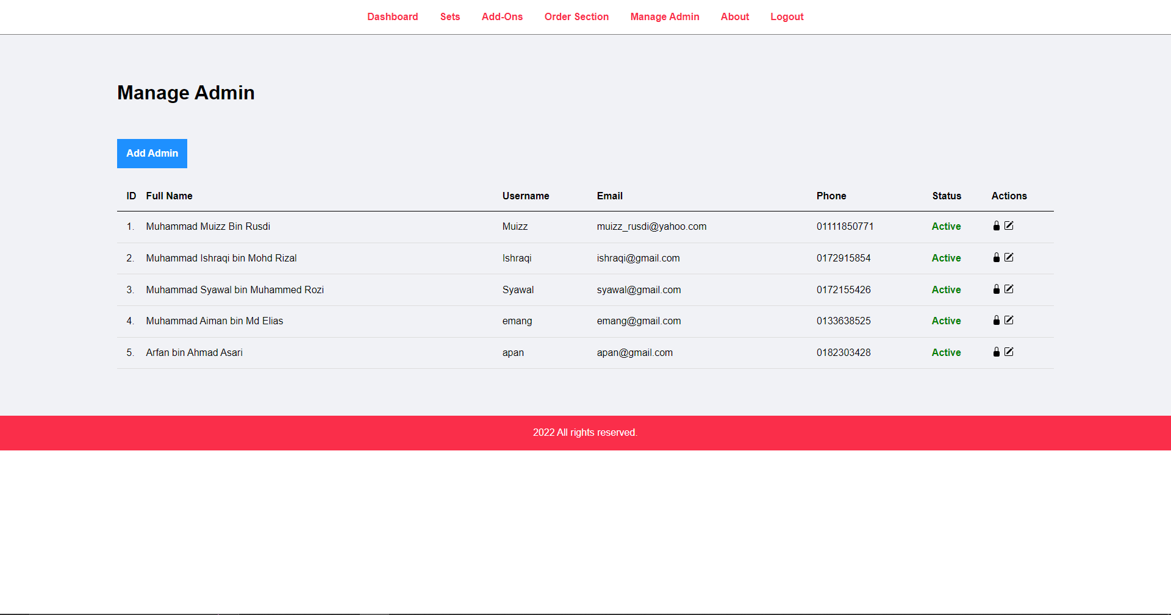1171x615 pixels.
Task: Lock Muhammad Muizz Bin Rusdi's admin account
Action: (x=996, y=226)
